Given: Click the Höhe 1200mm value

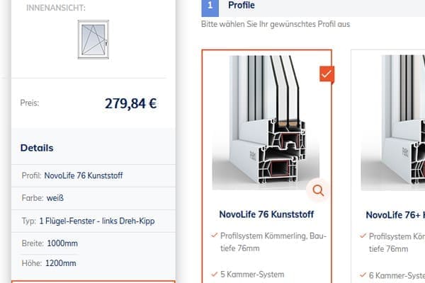Looking at the screenshot, I should coord(61,263).
